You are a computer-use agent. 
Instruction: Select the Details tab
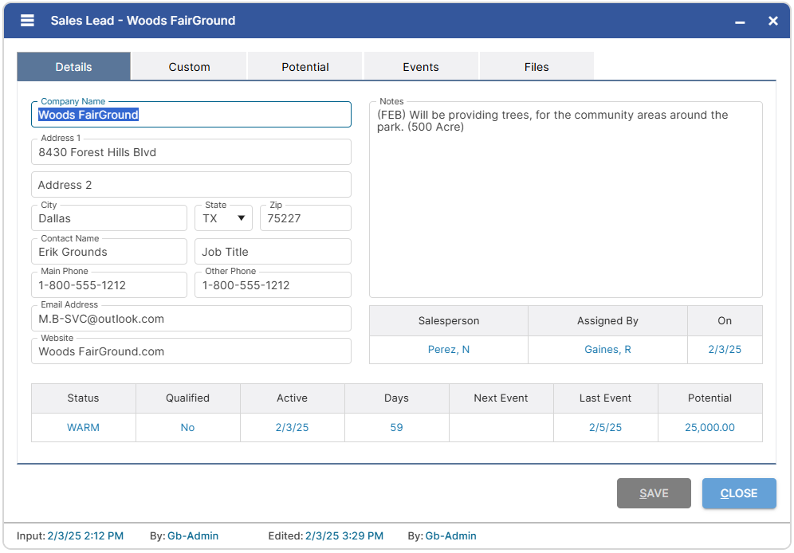coord(73,66)
